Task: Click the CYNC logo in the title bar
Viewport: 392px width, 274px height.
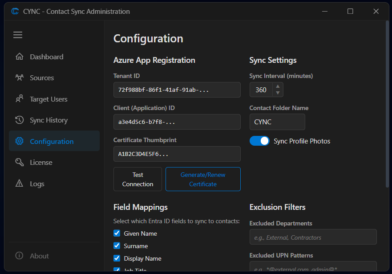Action: coord(15,11)
